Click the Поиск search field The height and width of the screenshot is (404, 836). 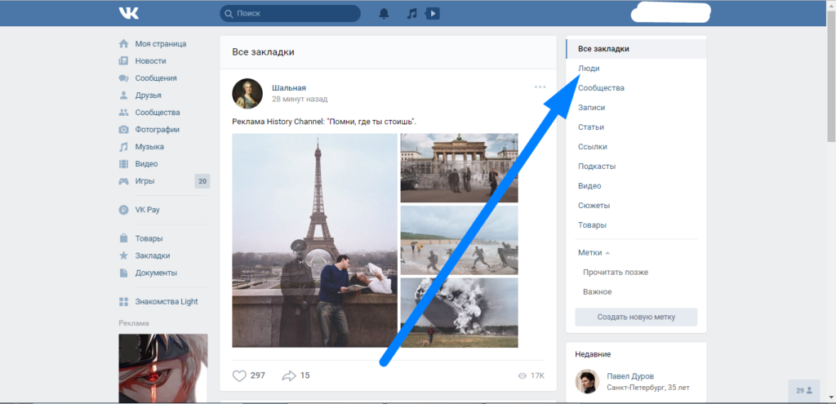pos(294,14)
